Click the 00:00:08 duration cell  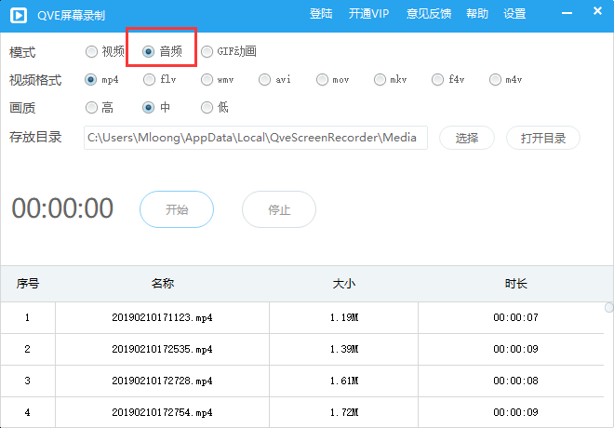pyautogui.click(x=515, y=381)
